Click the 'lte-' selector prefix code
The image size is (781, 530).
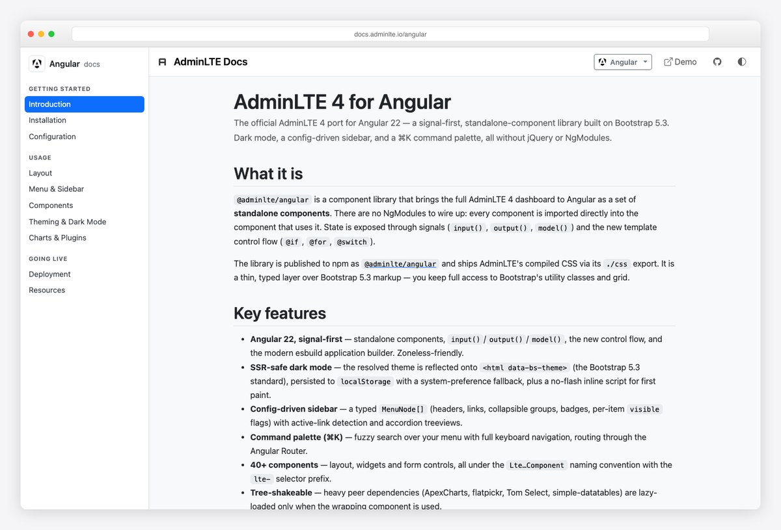pos(262,479)
